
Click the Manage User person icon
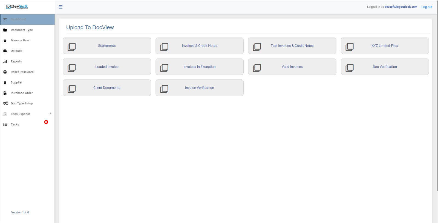(x=5, y=41)
